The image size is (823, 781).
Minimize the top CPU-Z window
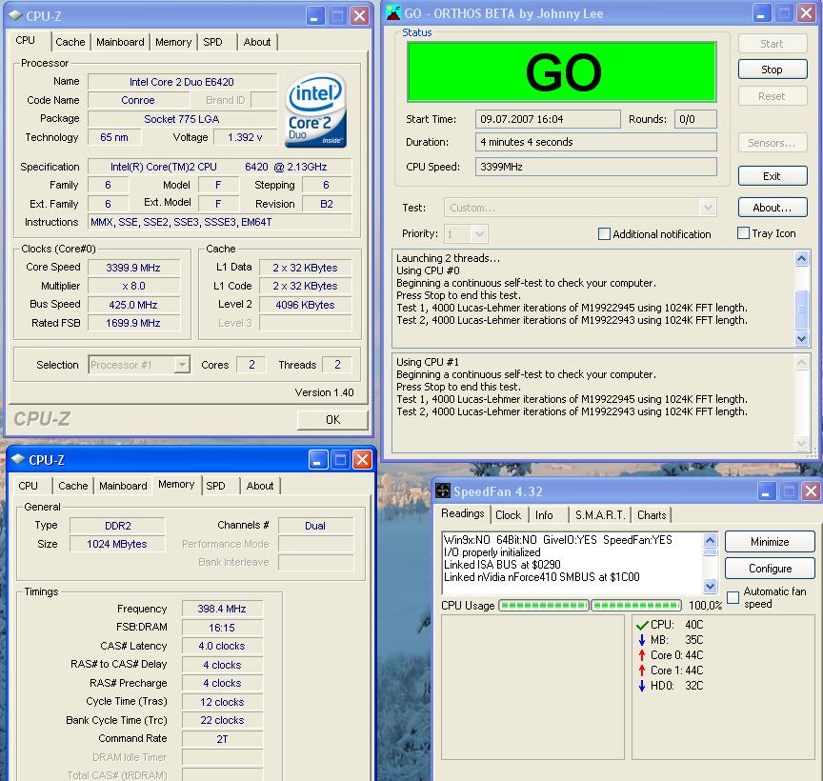[315, 16]
